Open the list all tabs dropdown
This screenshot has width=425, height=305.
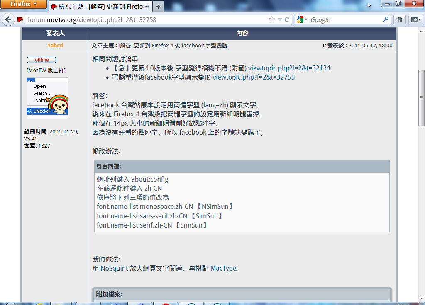tap(369, 6)
